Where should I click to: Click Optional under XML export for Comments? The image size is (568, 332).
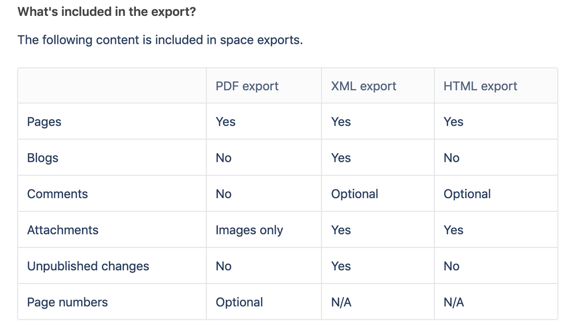(354, 194)
